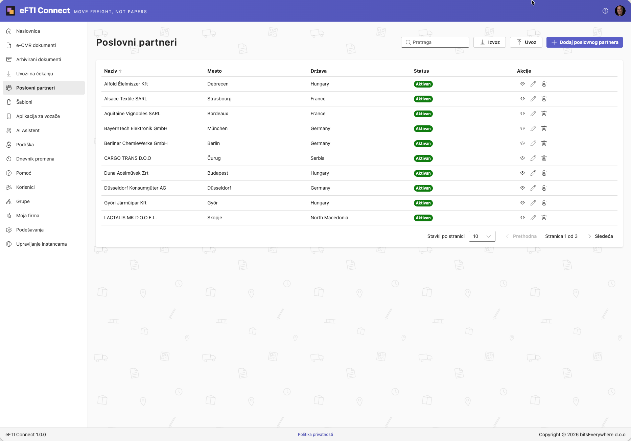Viewport: 631px width, 441px height.
Task: Open Upravljanje instancama in sidebar
Action: pyautogui.click(x=44, y=244)
